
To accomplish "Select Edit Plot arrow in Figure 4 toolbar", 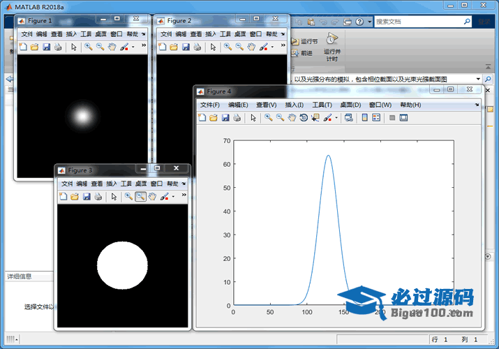I will point(253,118).
